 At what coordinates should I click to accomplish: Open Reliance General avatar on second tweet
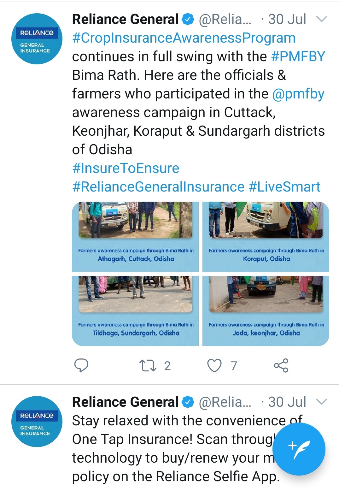point(37,421)
